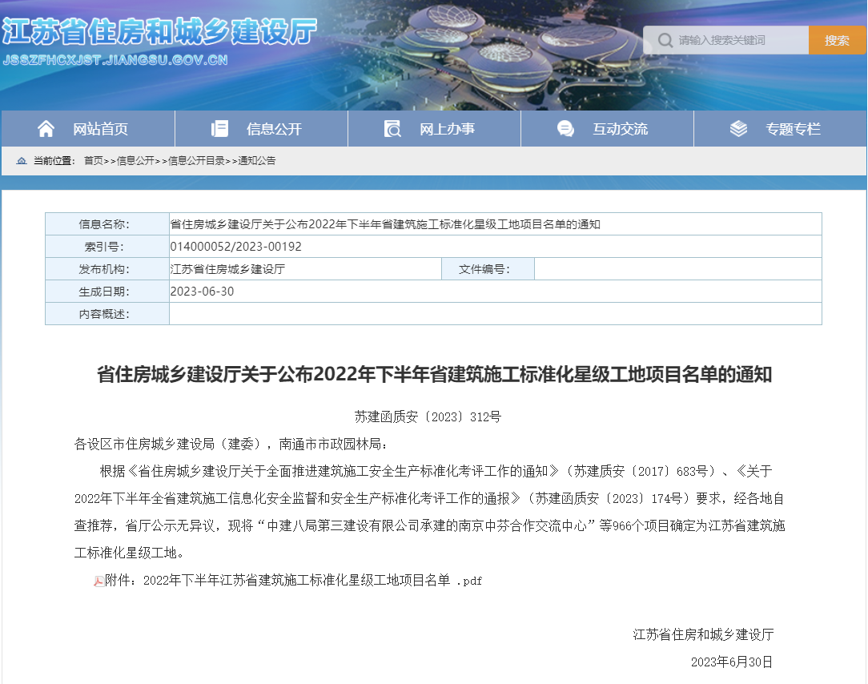Click the magnifier icon next to 网上办事
Image resolution: width=868 pixels, height=684 pixels.
pos(391,128)
